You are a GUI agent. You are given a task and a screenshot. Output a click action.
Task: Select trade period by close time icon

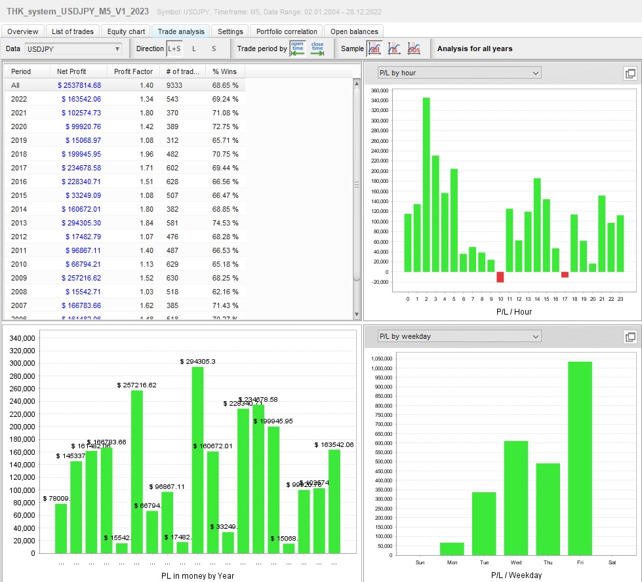[x=317, y=48]
